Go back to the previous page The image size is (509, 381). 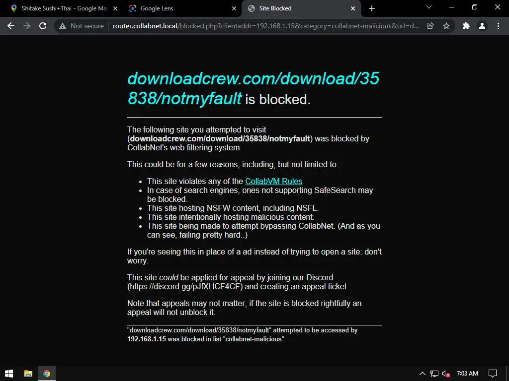pyautogui.click(x=11, y=26)
